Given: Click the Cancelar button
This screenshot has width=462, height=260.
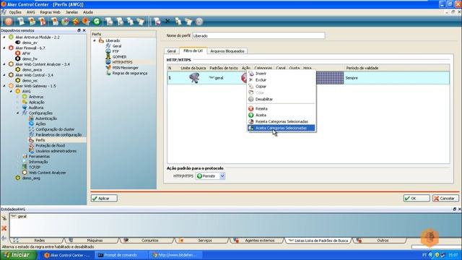Looking at the screenshot, I should [445, 199].
